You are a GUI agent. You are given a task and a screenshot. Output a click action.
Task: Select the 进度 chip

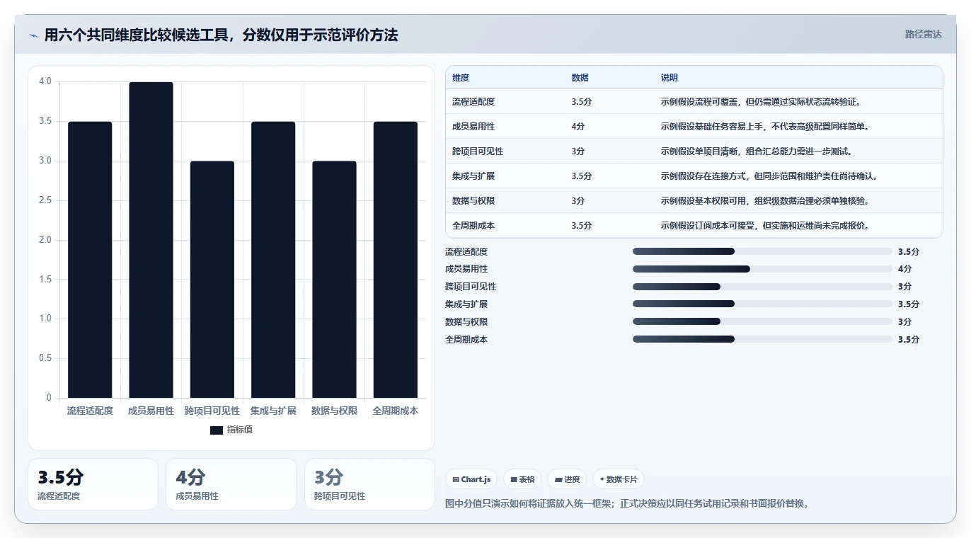[568, 479]
